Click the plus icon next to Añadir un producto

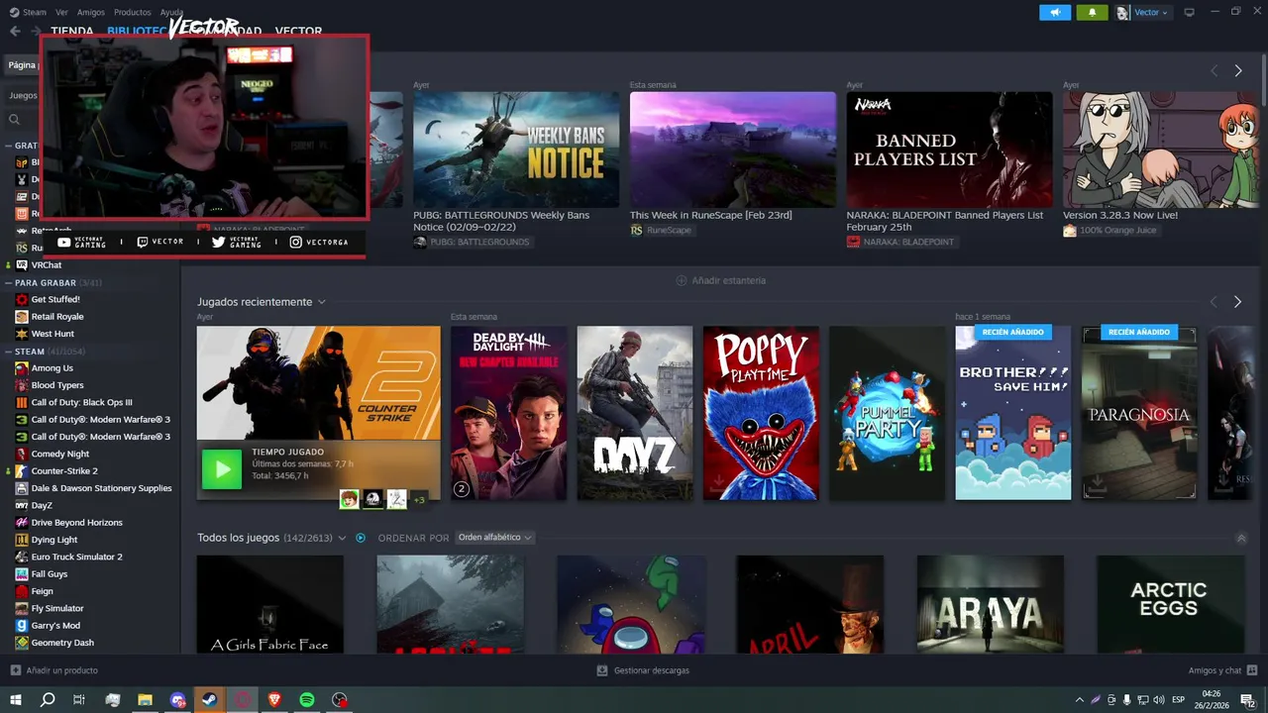pos(15,670)
